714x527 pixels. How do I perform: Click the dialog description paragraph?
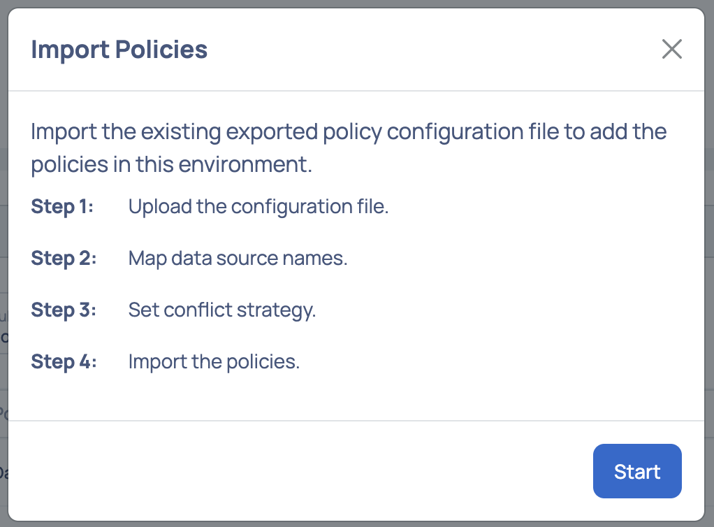pyautogui.click(x=348, y=147)
